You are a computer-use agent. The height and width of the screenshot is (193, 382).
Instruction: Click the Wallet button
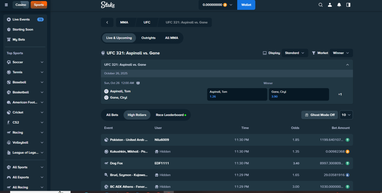click(x=246, y=5)
